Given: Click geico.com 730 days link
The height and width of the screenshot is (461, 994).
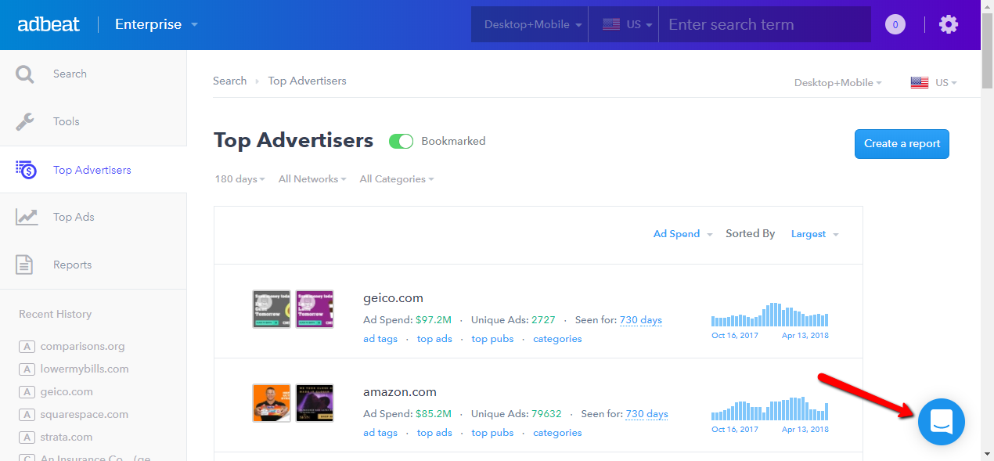Looking at the screenshot, I should 640,320.
